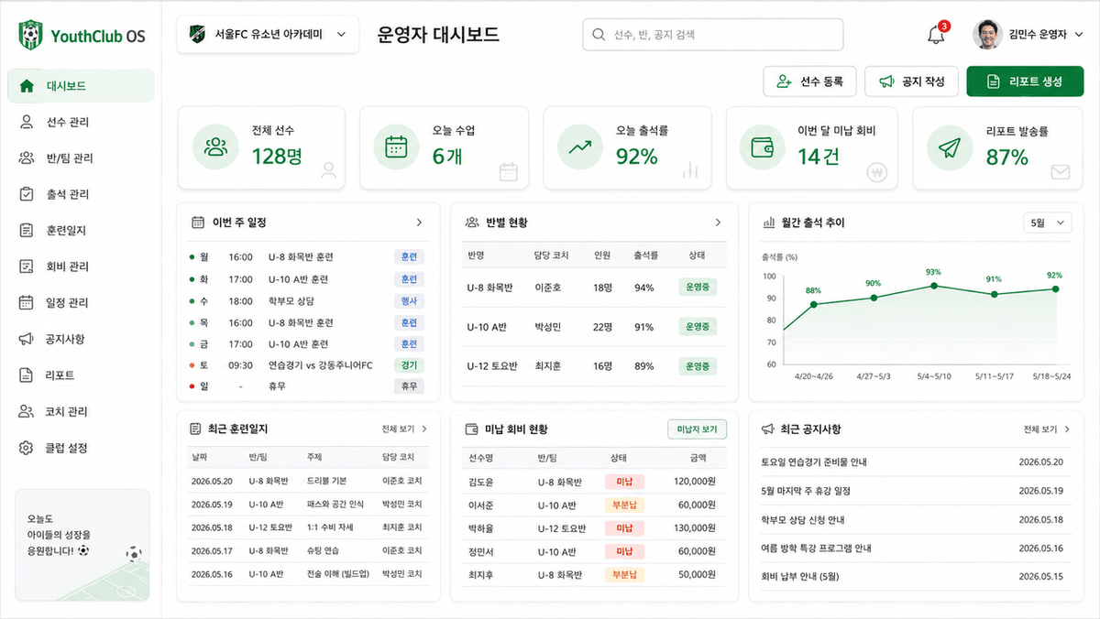The width and height of the screenshot is (1100, 619).
Task: Click the calendar icon beside 이번 주 일정 title
Action: (x=197, y=223)
